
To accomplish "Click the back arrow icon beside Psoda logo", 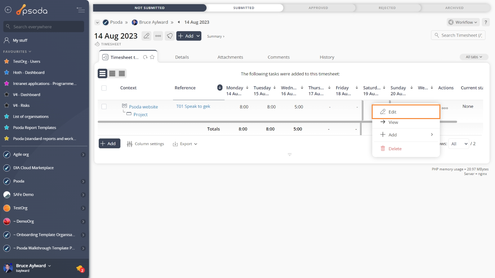I will tap(8, 10).
